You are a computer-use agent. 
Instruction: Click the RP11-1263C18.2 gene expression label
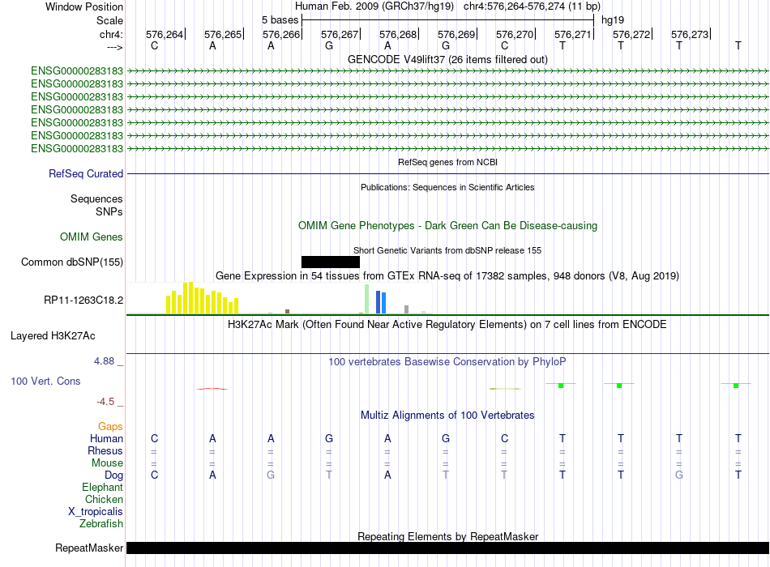click(83, 300)
